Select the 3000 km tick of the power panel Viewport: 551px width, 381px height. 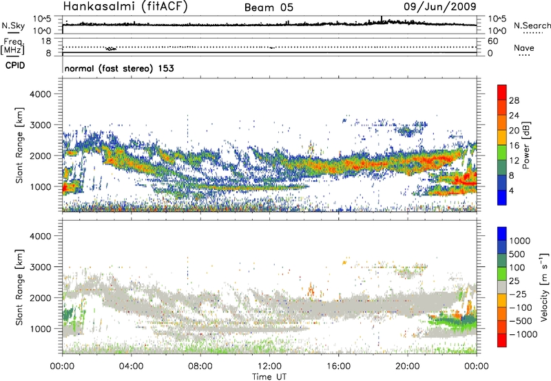40,125
